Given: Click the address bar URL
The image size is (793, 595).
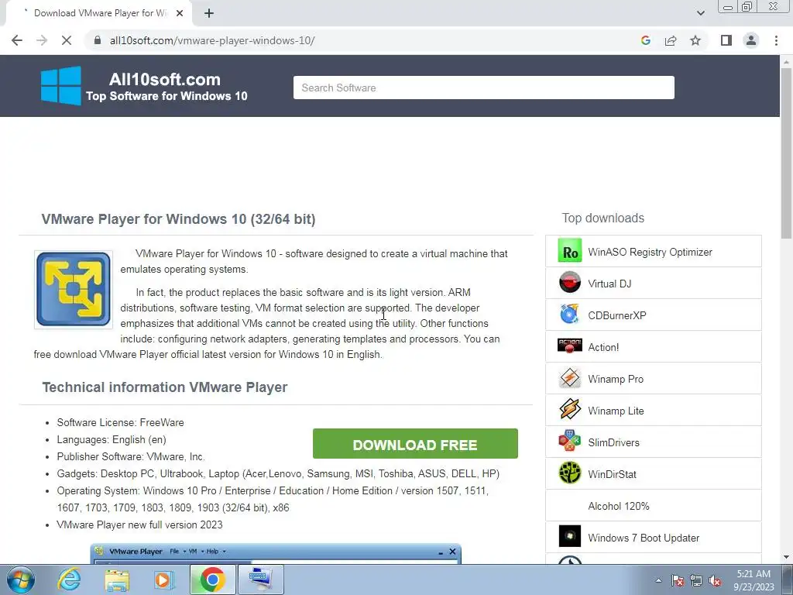Looking at the screenshot, I should coord(212,40).
